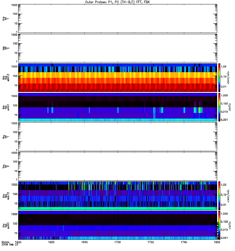Image resolution: width=235 pixels, height=251 pixels.
Task: Click the 1000 y-axis tick of the topmost panel
Action: 14,5
